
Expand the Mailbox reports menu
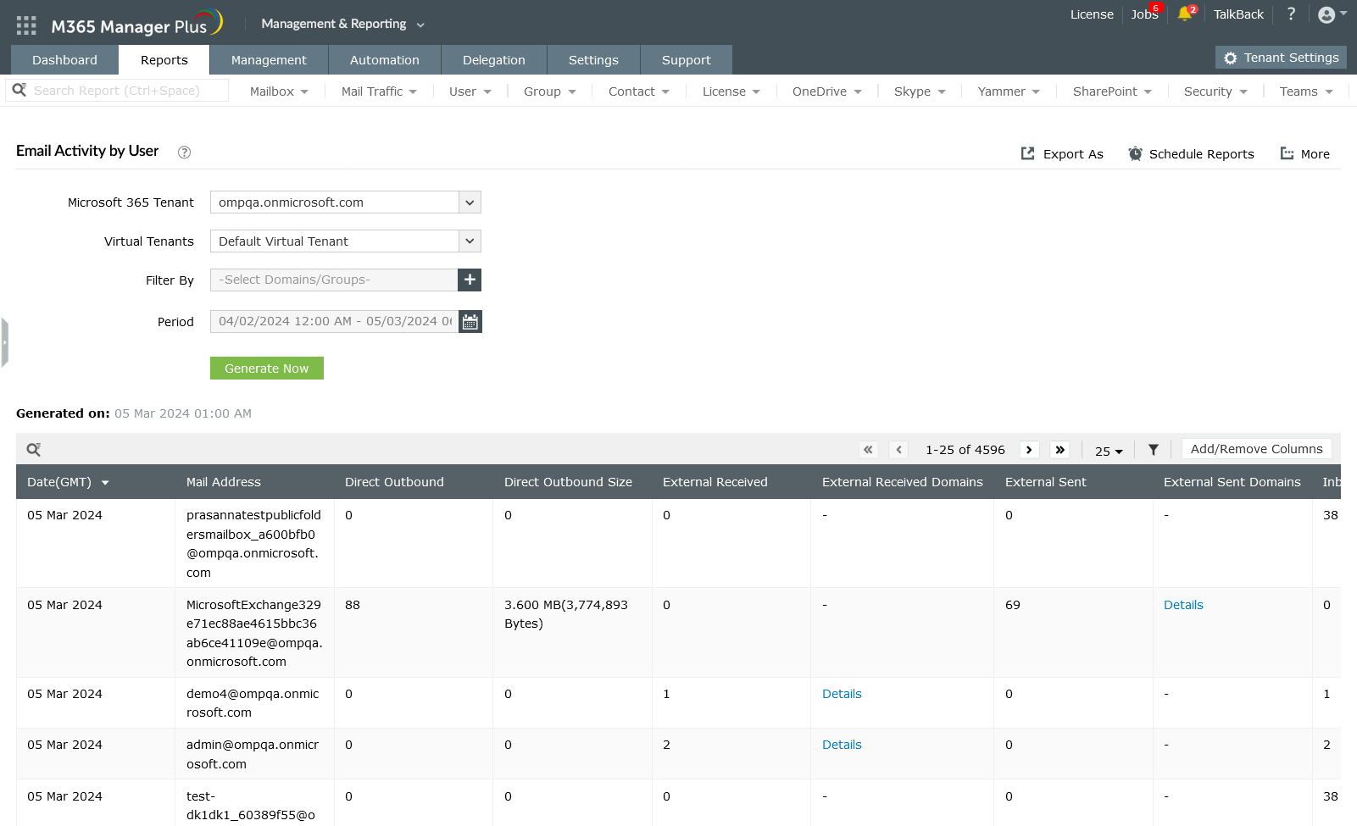[x=279, y=91]
